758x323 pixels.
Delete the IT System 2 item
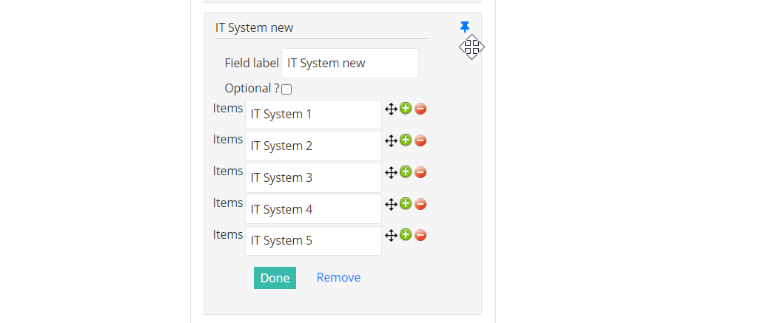(420, 140)
